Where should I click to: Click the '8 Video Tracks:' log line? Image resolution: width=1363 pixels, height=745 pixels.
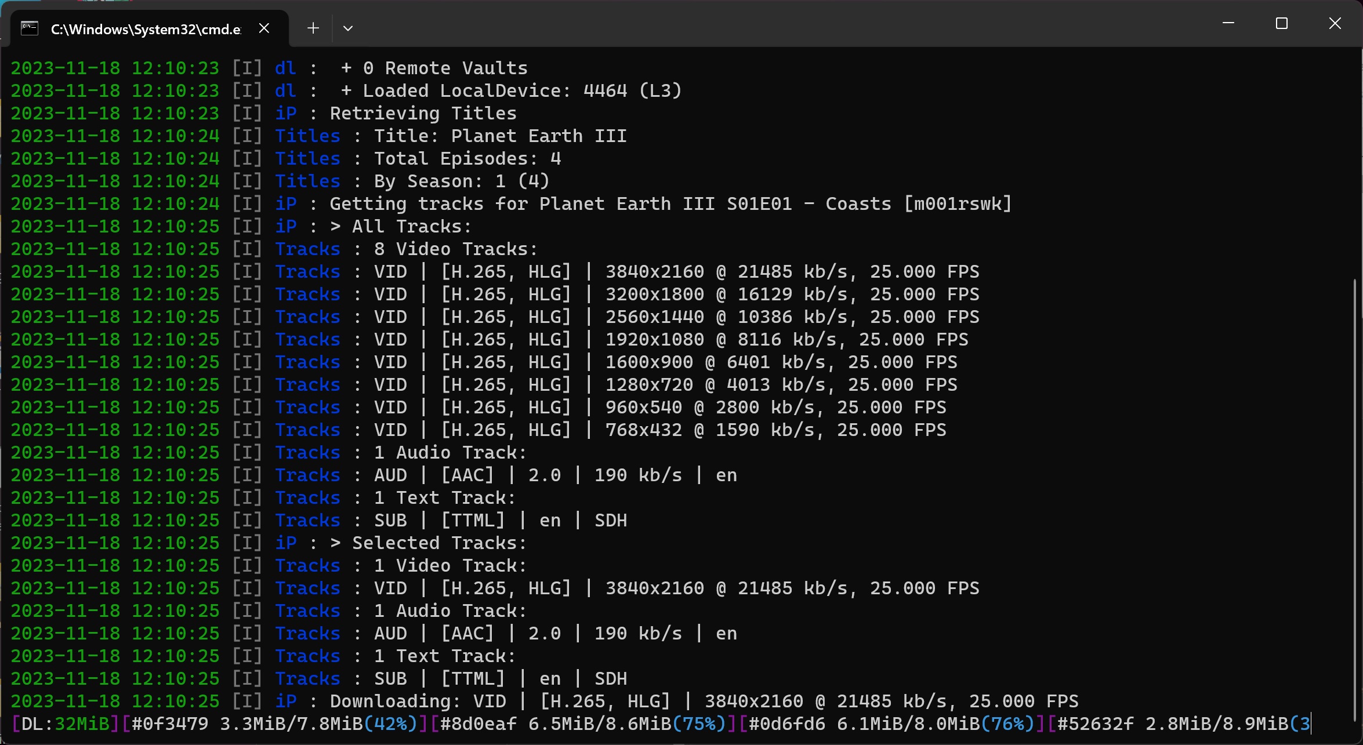tap(456, 249)
